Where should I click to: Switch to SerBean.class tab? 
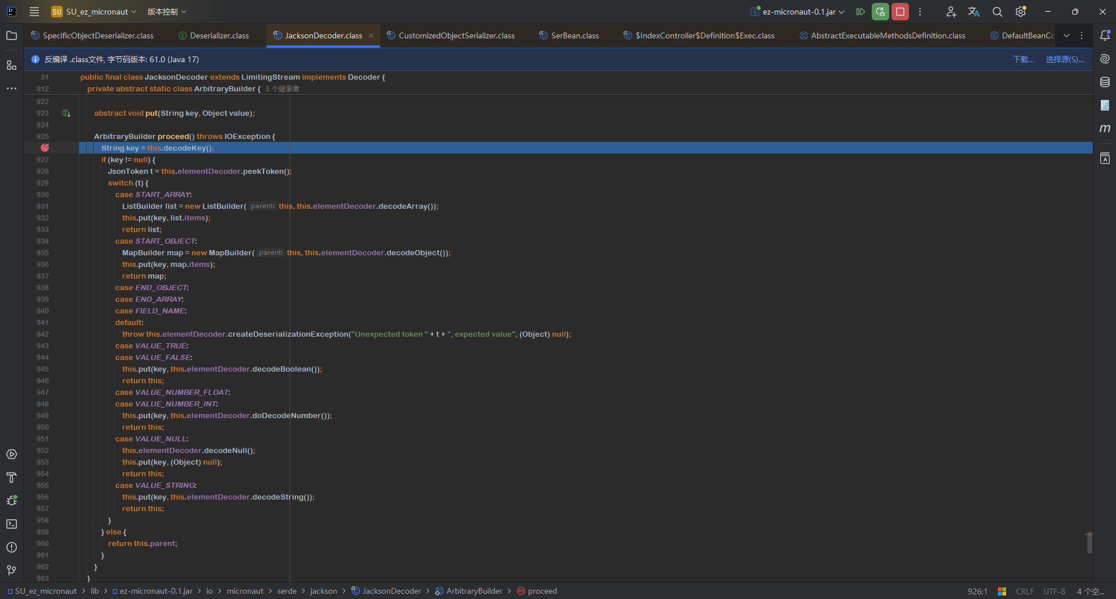click(x=569, y=35)
